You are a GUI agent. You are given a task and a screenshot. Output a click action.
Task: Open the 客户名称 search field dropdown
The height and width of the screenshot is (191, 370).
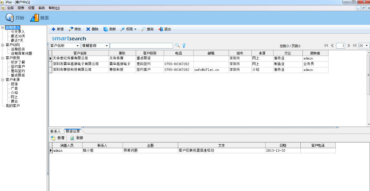click(x=78, y=46)
